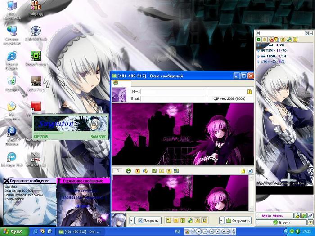Open the mahjongg desktop icon
This screenshot has height=236, width=315.
36,9
